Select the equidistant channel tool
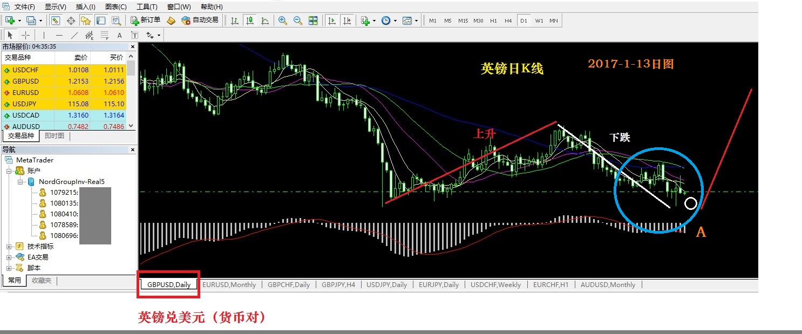This screenshot has width=802, height=334. [89, 35]
